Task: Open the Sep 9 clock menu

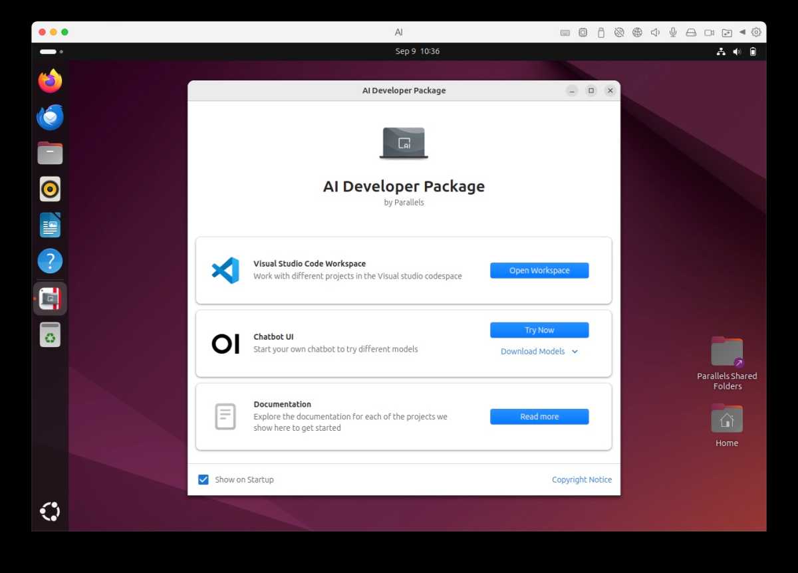Action: coord(418,51)
